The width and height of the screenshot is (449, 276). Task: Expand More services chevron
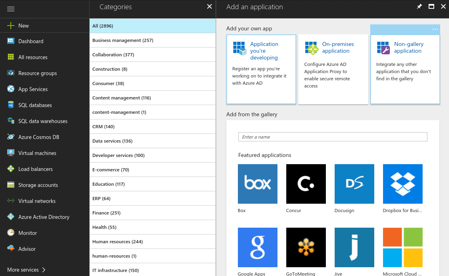click(44, 270)
